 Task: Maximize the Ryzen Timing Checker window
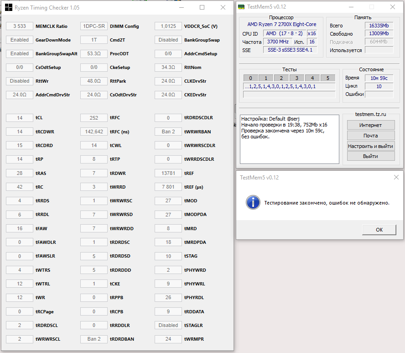coord(202,7)
